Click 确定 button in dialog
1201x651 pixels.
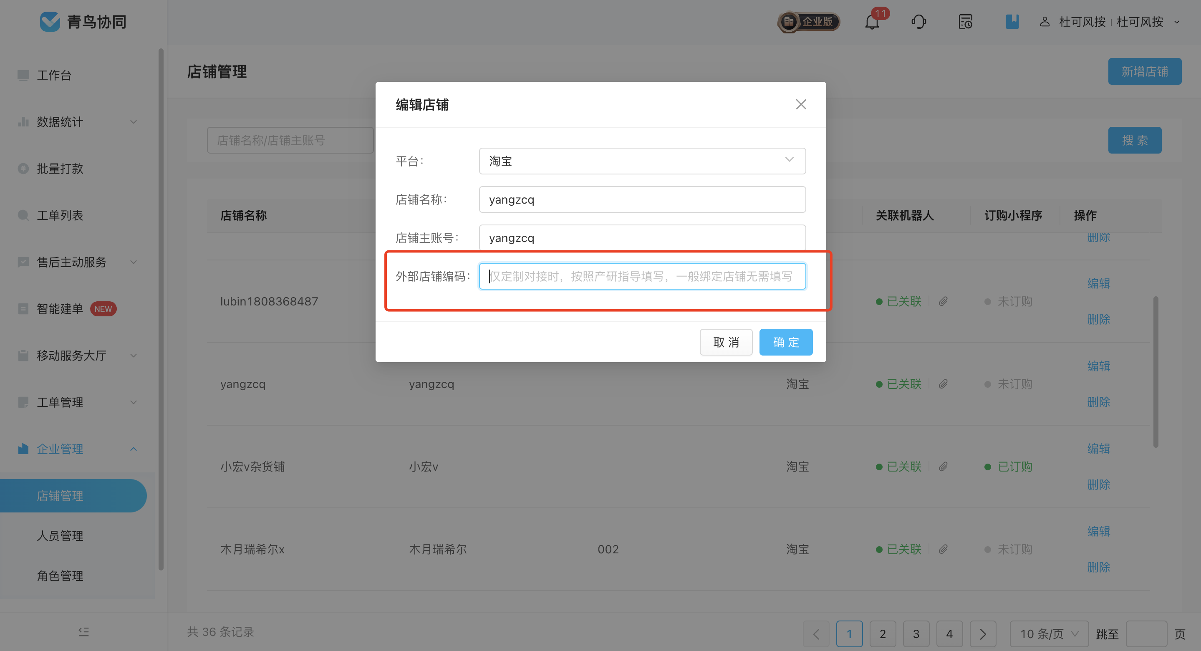[786, 342]
